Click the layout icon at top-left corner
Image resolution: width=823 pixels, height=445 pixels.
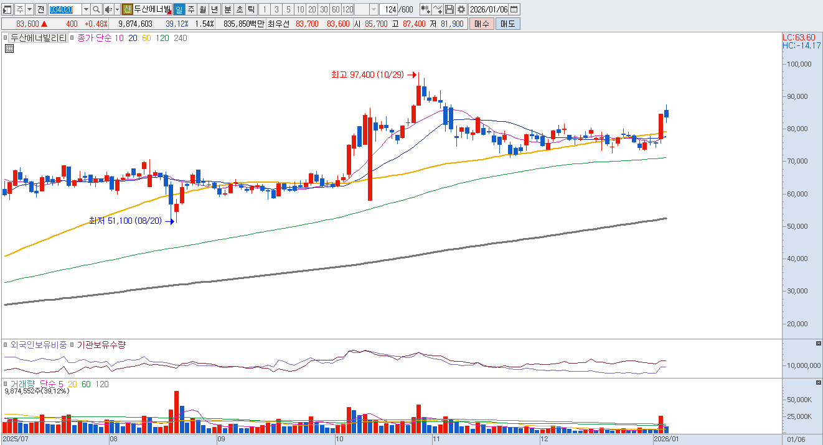tap(7, 9)
